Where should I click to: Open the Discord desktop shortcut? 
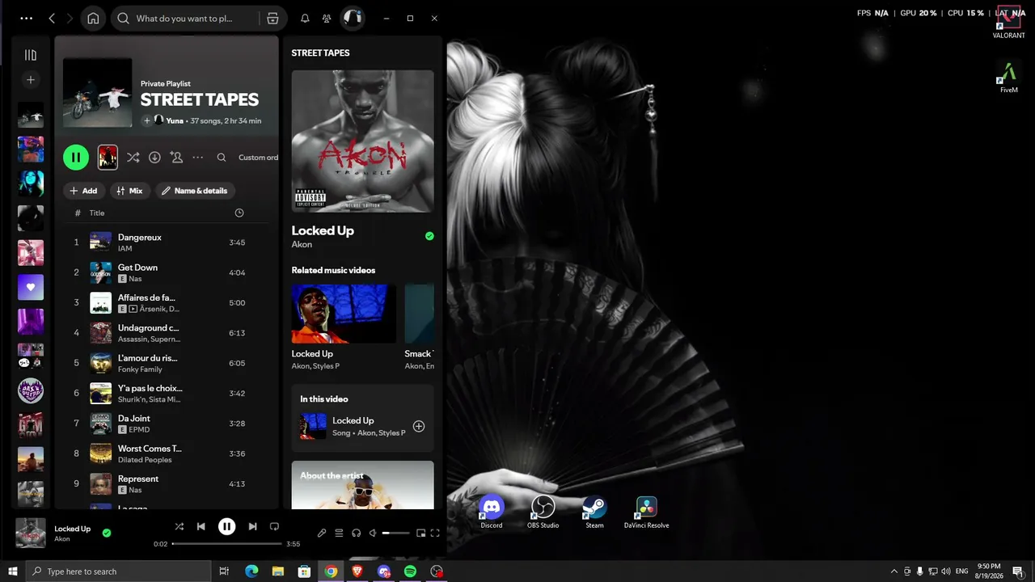point(492,513)
